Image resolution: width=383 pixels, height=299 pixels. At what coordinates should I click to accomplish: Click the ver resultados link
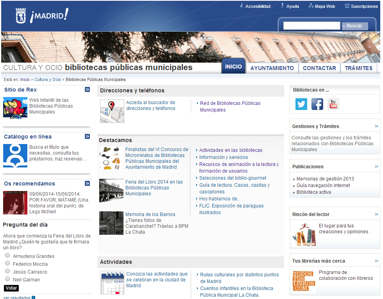pos(17,297)
